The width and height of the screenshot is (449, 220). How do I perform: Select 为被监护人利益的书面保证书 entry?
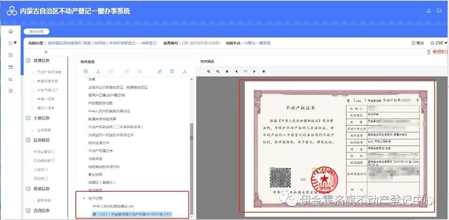tap(111, 135)
